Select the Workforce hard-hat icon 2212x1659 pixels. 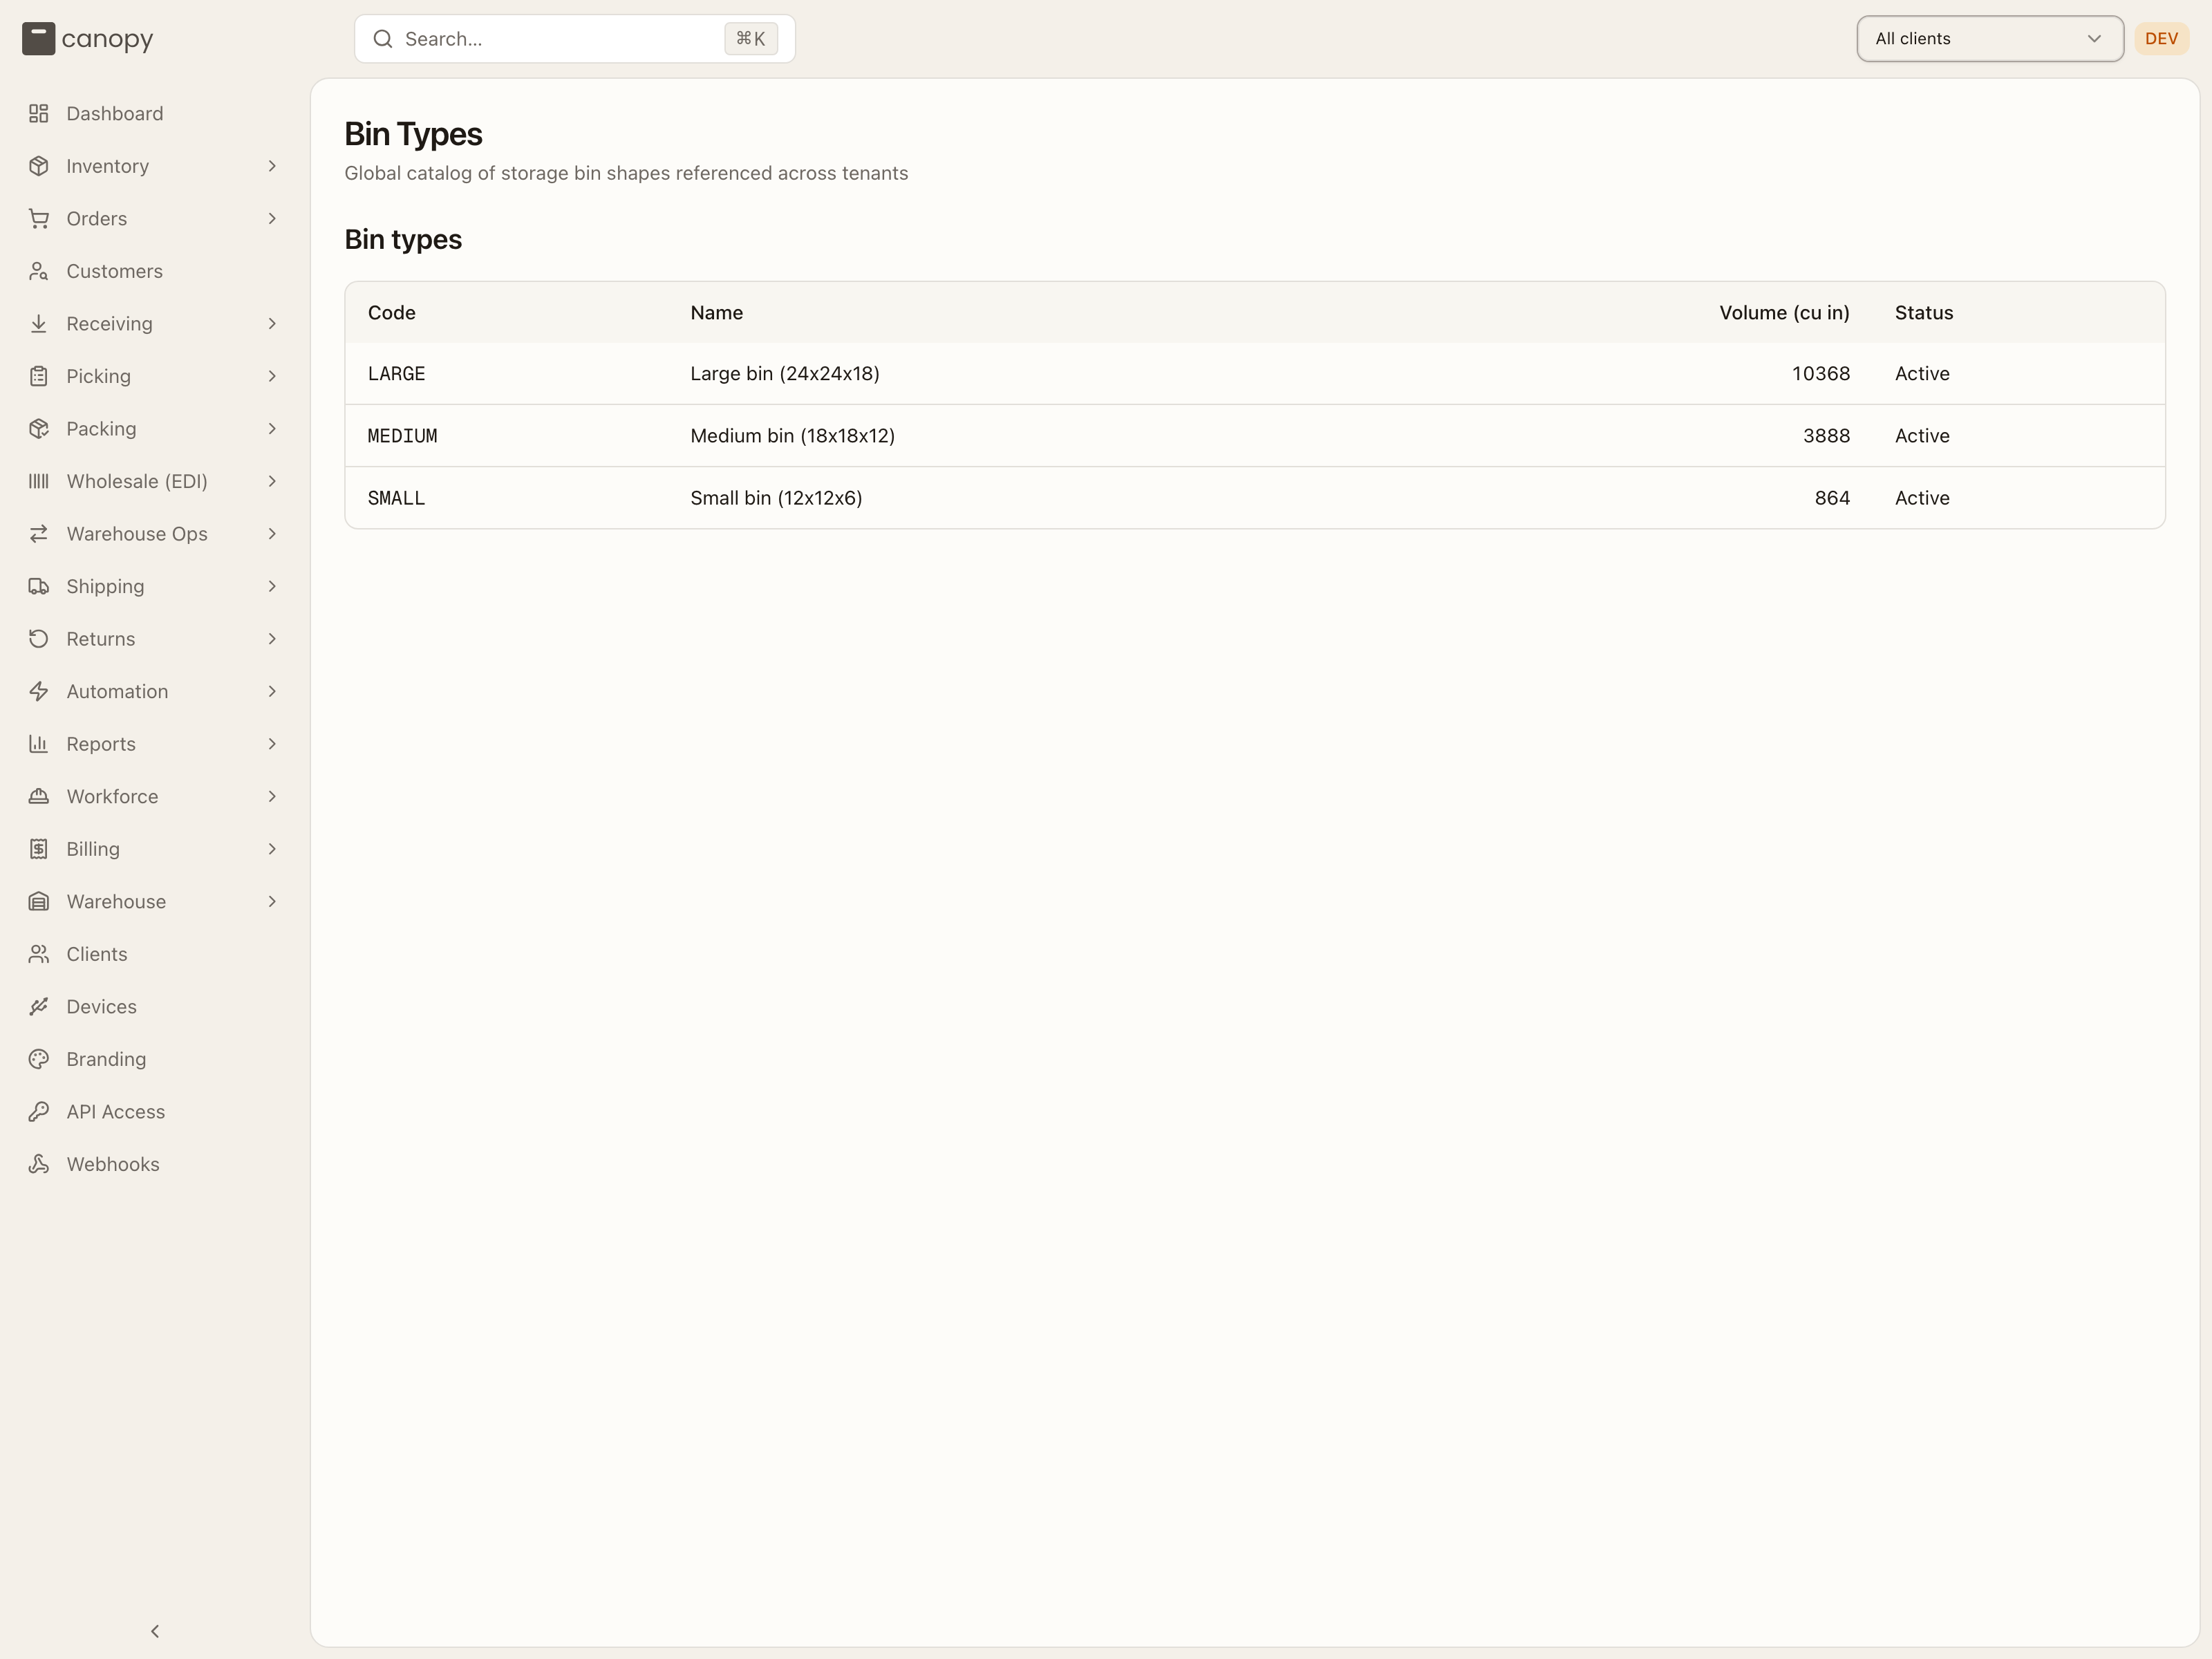click(x=39, y=796)
